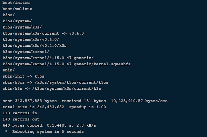The height and width of the screenshot is (137, 207).
Task: Click the sbin/ directory line
Action: pyautogui.click(x=9, y=70)
